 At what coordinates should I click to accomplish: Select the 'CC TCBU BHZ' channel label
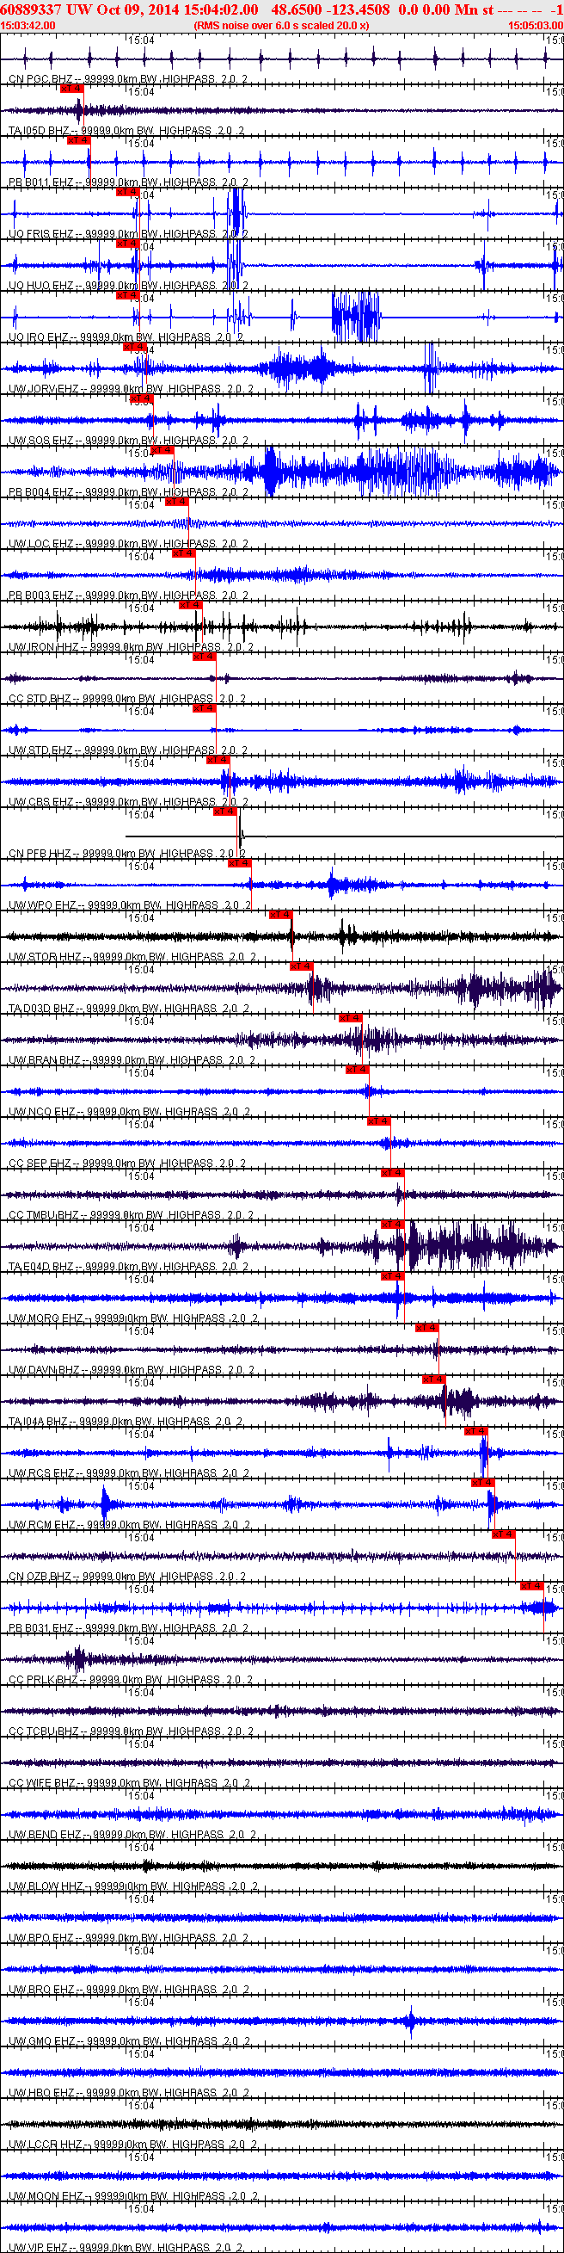44,1731
